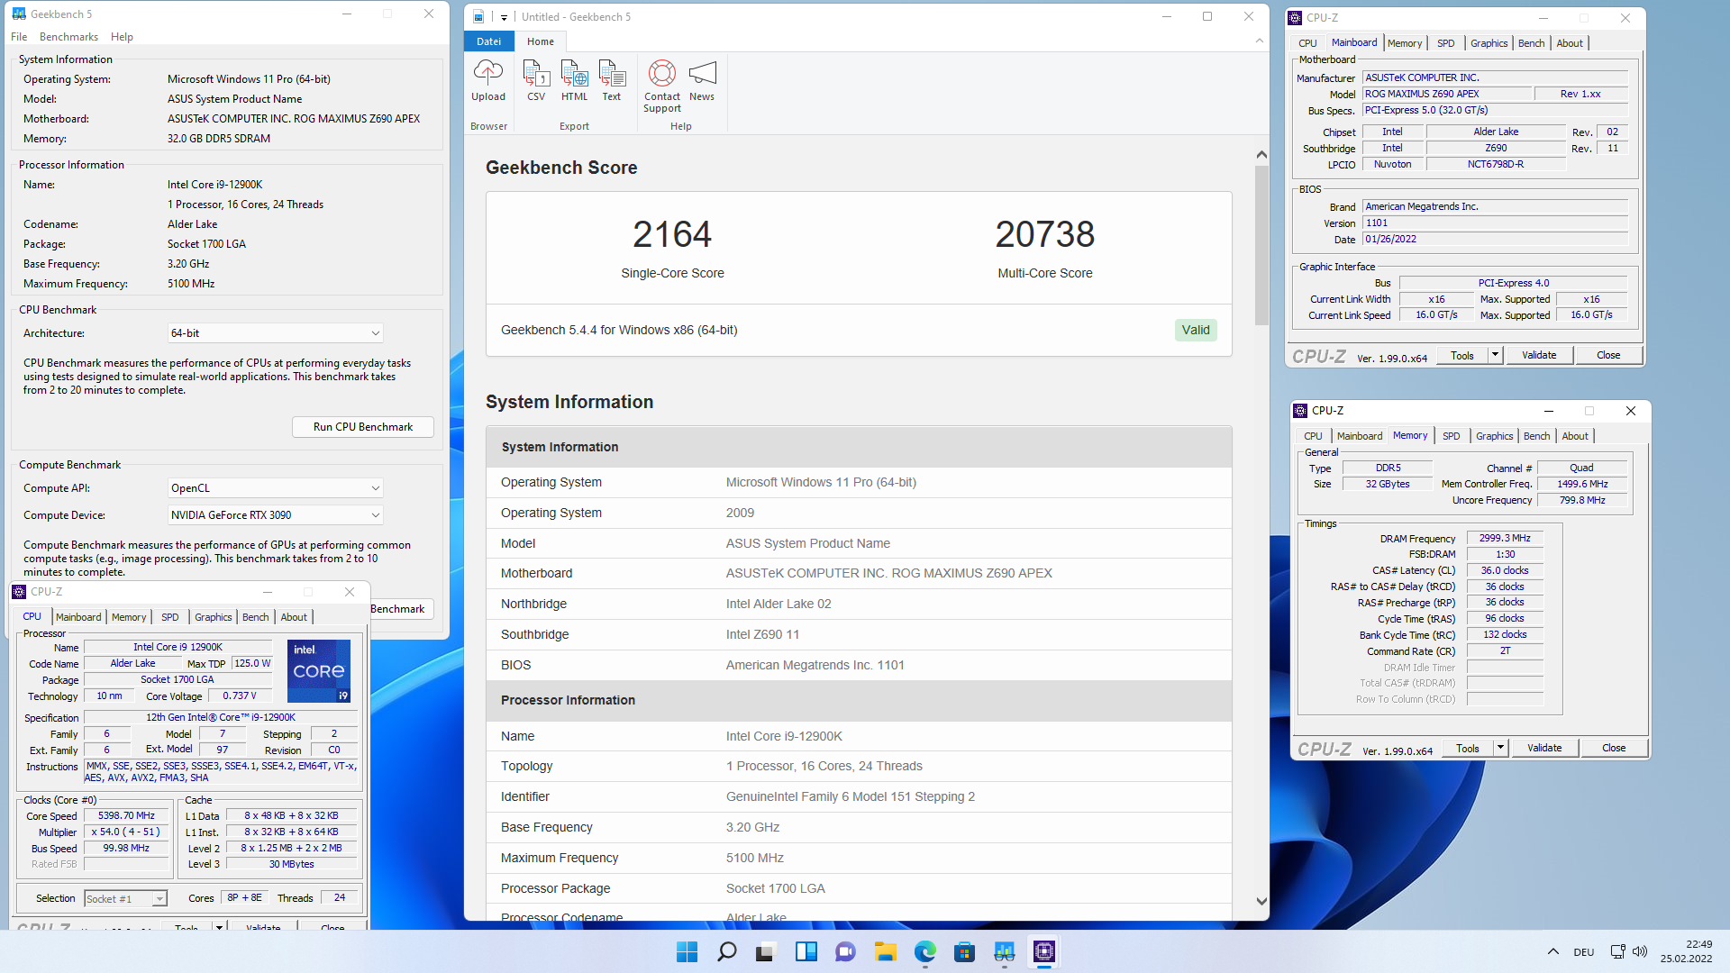Open quick access toolbar dropdown arrow

504,17
